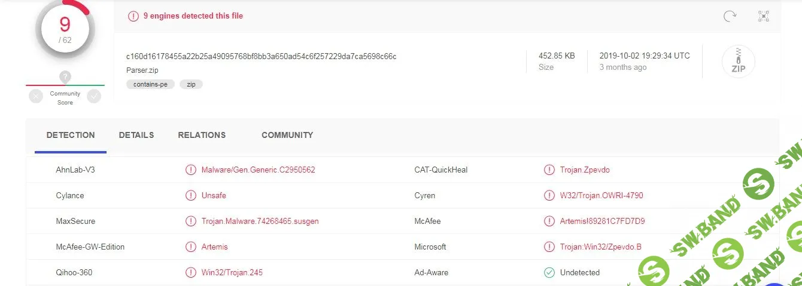Click the contains-pe tag
The height and width of the screenshot is (286, 802).
coord(150,84)
